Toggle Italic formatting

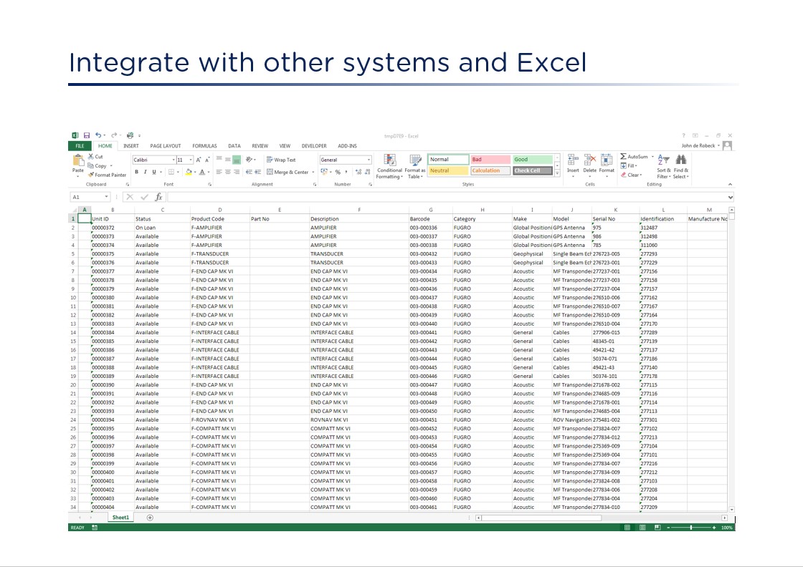coord(145,172)
